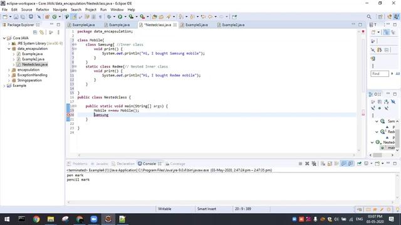Click the Pin Console icon
This screenshot has height=225, width=401.
(359, 164)
